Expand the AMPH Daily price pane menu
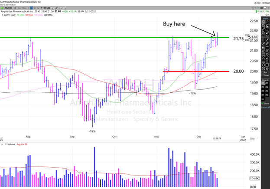This screenshot has height=189, width=270. (3, 15)
